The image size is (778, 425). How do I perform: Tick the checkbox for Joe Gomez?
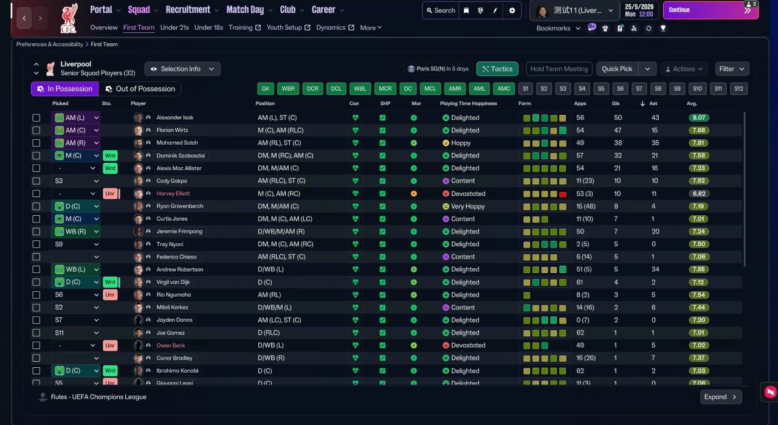pos(36,333)
